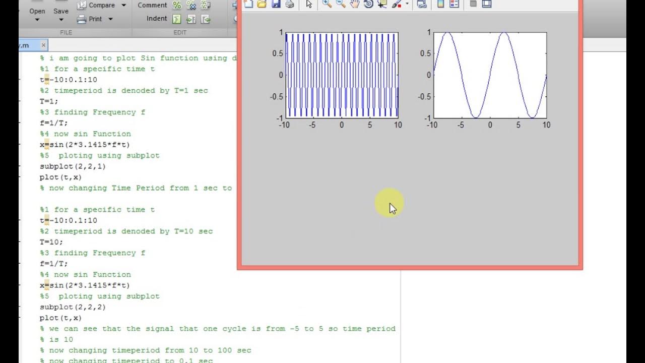Click the Open file button
Viewport: 645px width, 363px height.
click(x=37, y=10)
